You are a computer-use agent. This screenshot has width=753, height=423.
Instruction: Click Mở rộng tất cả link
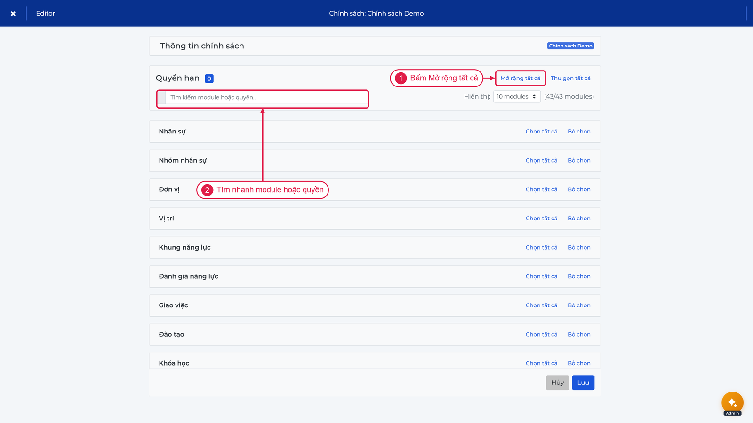521,78
